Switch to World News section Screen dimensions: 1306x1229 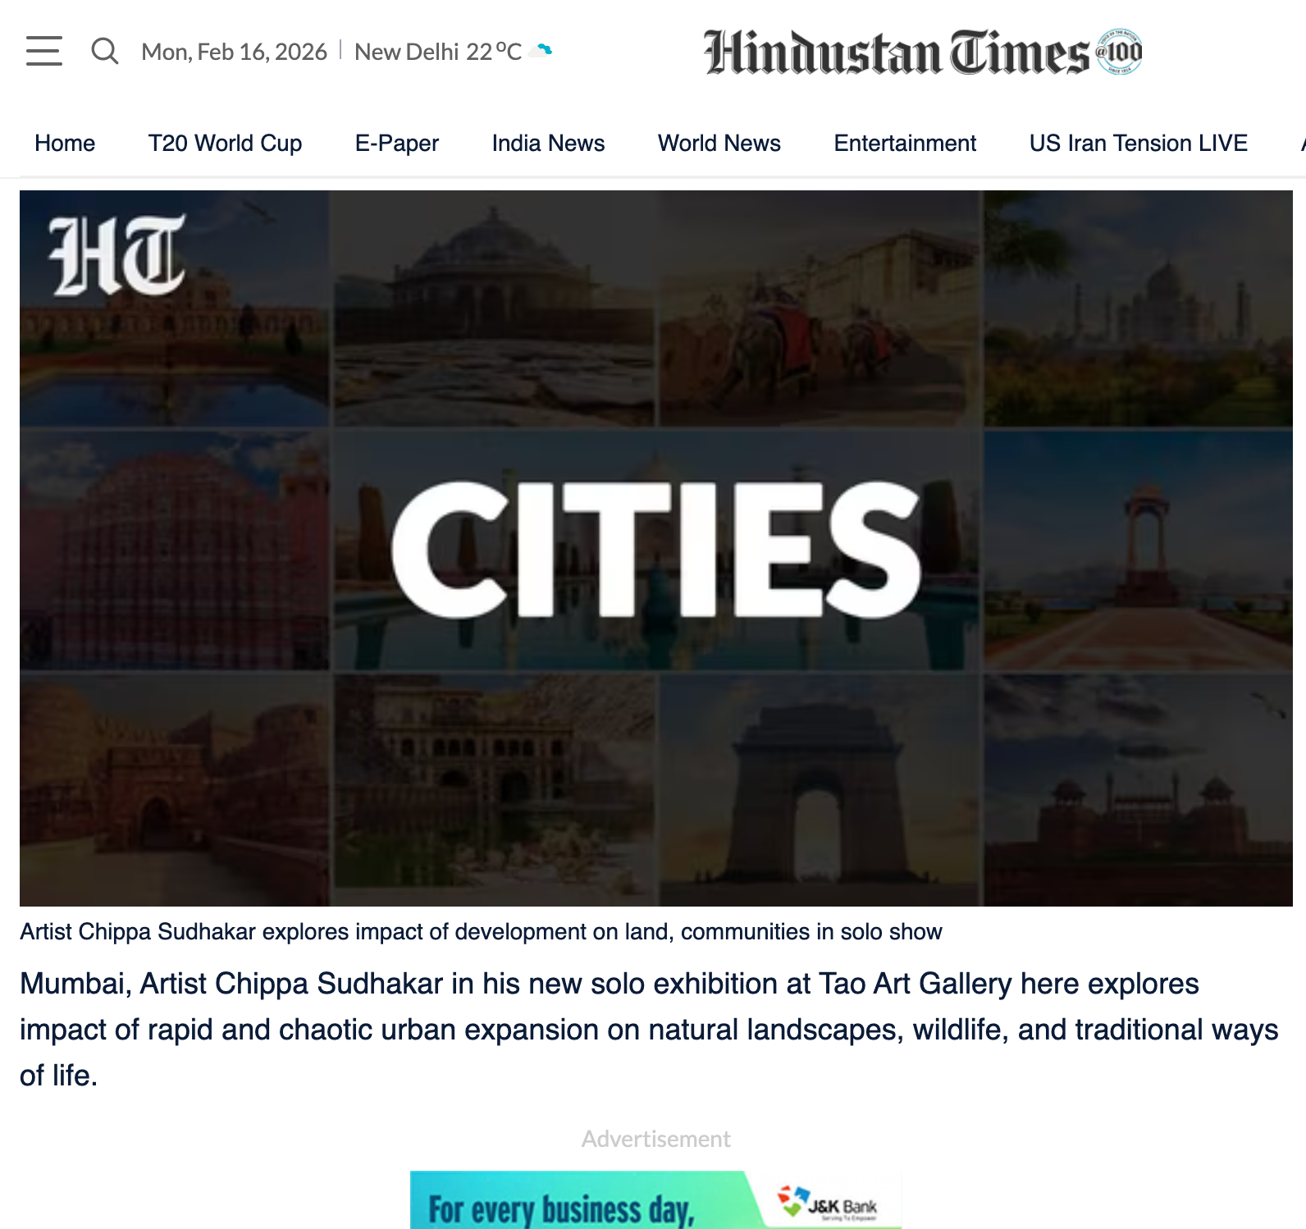point(719,144)
